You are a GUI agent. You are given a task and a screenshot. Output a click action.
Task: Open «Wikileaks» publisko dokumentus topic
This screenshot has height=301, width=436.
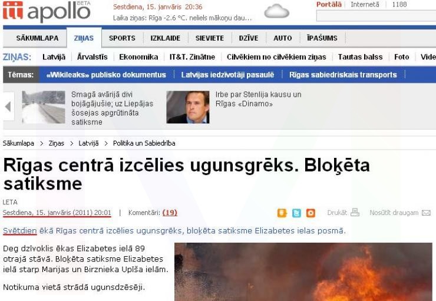(x=106, y=75)
